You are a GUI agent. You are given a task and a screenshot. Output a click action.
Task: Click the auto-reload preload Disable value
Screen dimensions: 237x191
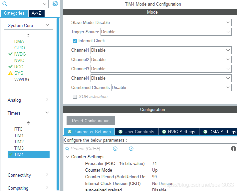coord(159,189)
